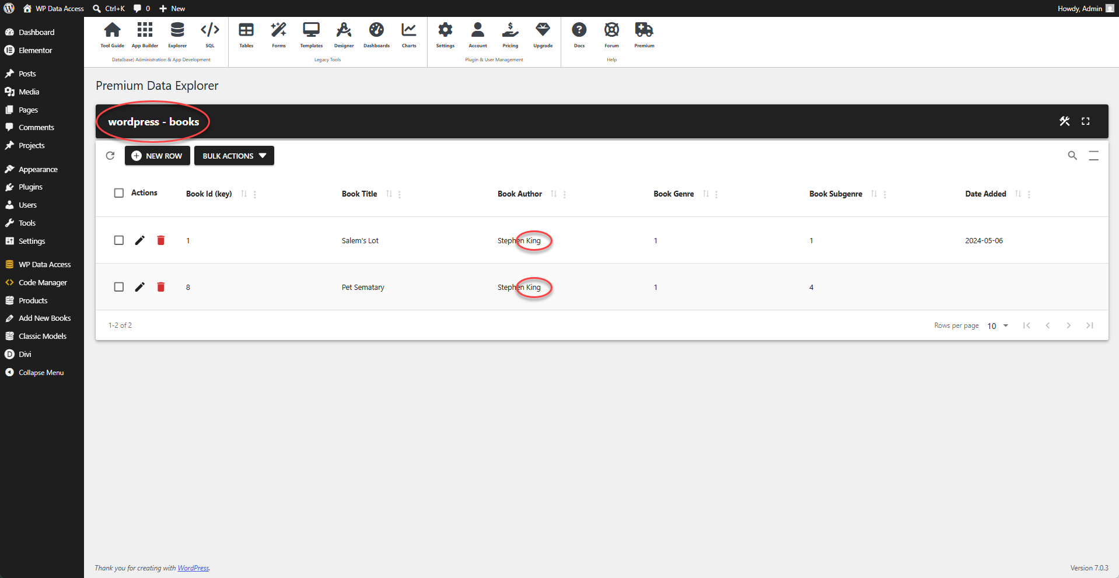
Task: Click the New Row button
Action: click(158, 156)
